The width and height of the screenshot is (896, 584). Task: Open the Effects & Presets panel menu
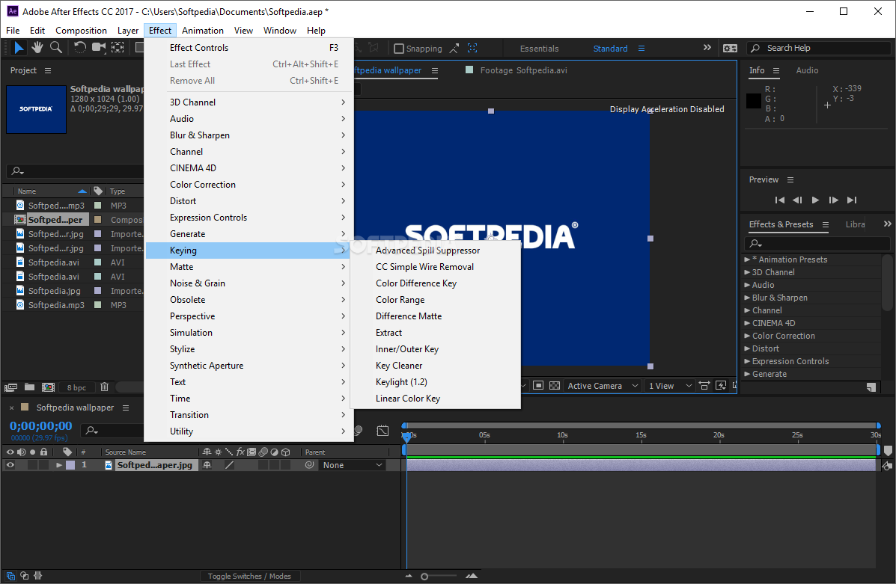825,224
